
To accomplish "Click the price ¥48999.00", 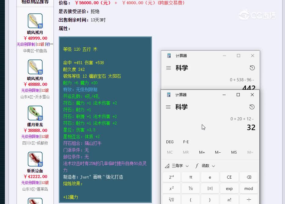I will click(x=35, y=38).
